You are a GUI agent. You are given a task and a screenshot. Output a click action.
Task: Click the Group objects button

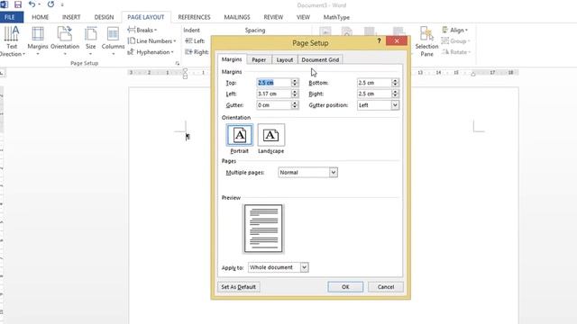(455, 41)
